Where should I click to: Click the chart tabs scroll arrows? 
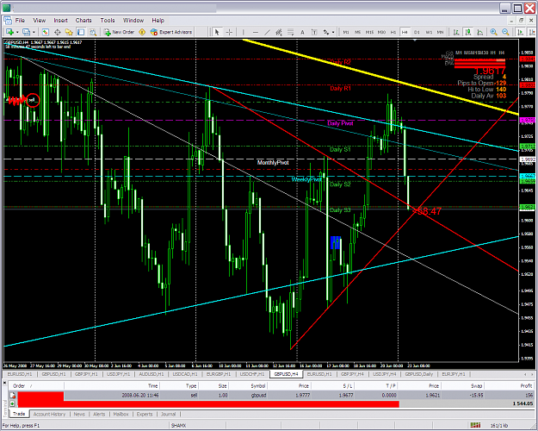(x=529, y=374)
